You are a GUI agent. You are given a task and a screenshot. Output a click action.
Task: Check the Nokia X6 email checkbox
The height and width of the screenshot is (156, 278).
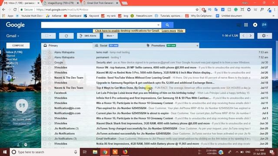[45, 144]
